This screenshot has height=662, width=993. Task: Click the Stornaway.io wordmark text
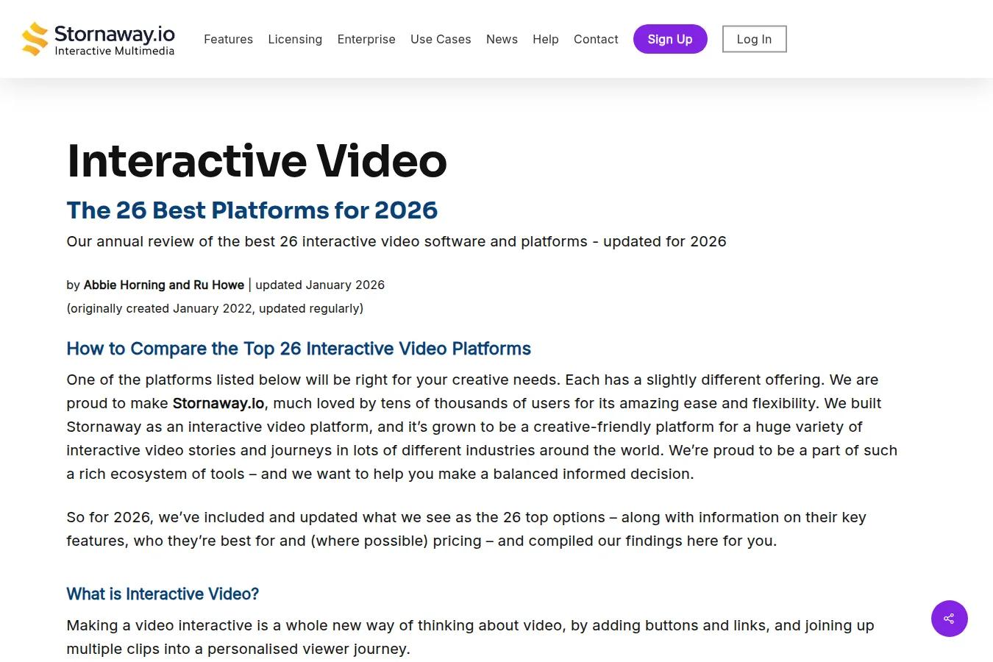115,34
